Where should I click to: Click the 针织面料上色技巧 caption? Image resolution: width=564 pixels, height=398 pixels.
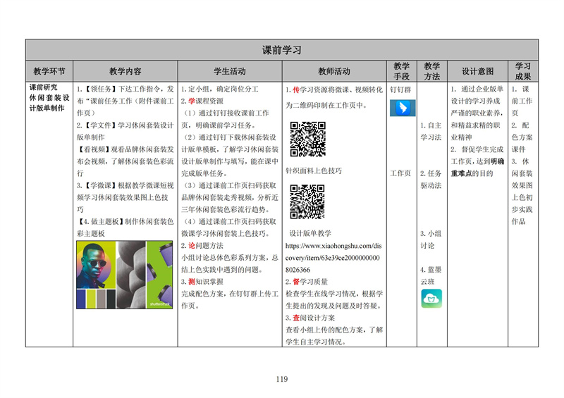pos(314,170)
